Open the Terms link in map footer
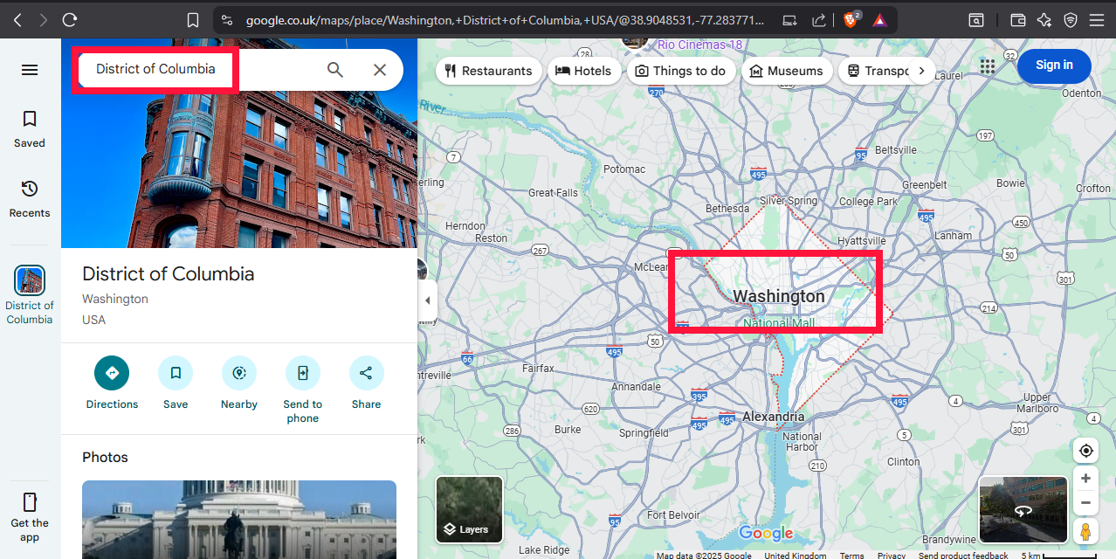 click(x=851, y=556)
